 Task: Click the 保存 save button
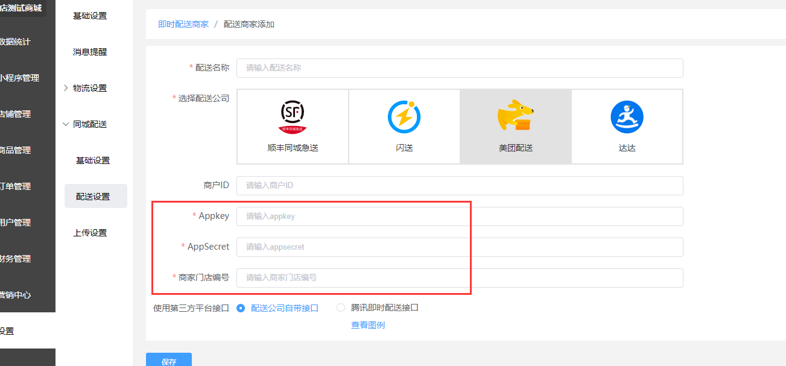(169, 361)
